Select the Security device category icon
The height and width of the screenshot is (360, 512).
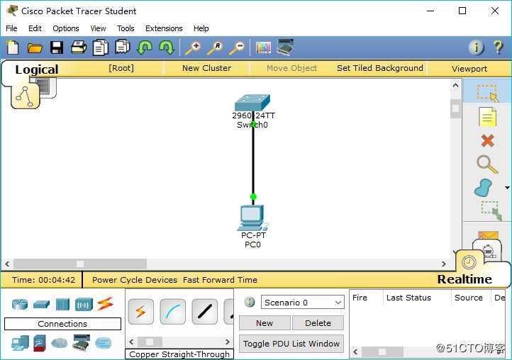40,344
